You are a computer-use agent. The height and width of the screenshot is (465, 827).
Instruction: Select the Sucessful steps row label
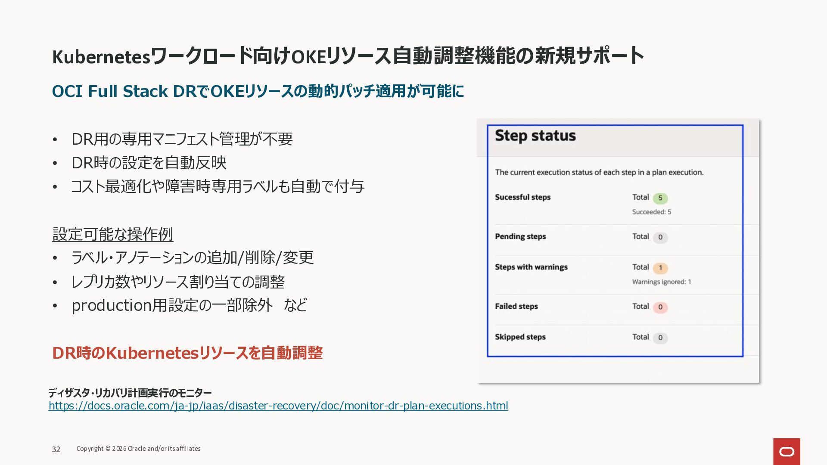pos(522,197)
